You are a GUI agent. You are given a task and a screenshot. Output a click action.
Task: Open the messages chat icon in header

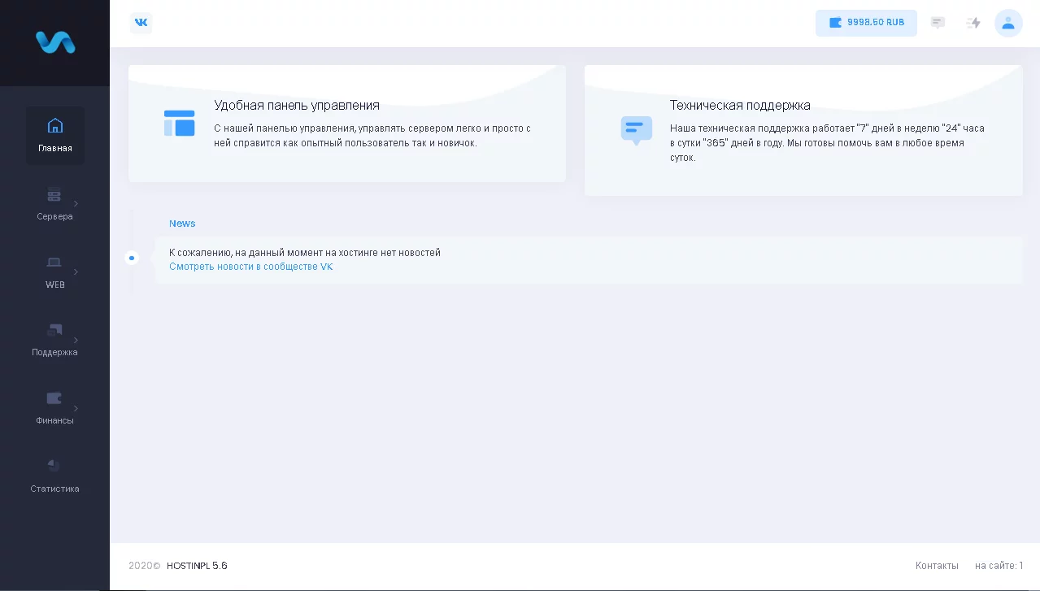point(938,23)
